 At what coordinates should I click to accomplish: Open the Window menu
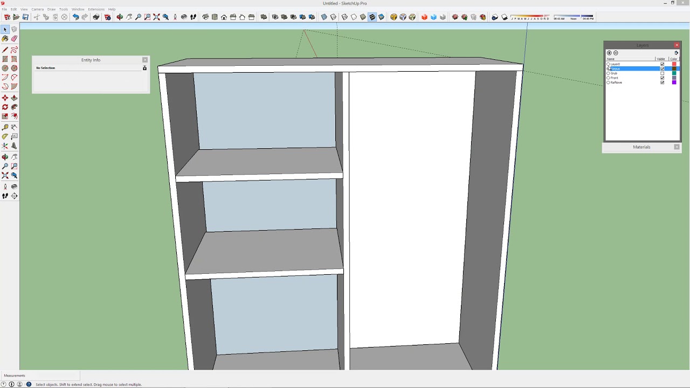(78, 9)
